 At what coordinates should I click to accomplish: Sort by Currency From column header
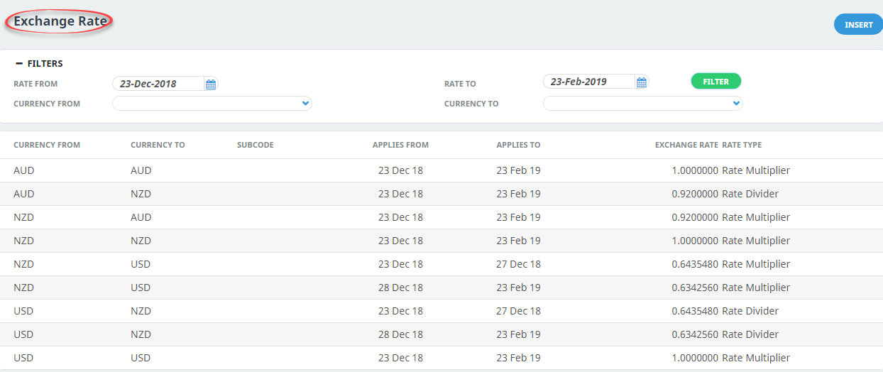[47, 145]
